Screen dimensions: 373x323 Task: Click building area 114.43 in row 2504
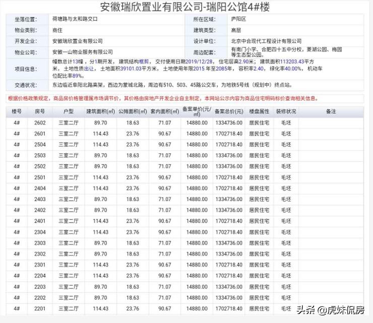click(101, 145)
